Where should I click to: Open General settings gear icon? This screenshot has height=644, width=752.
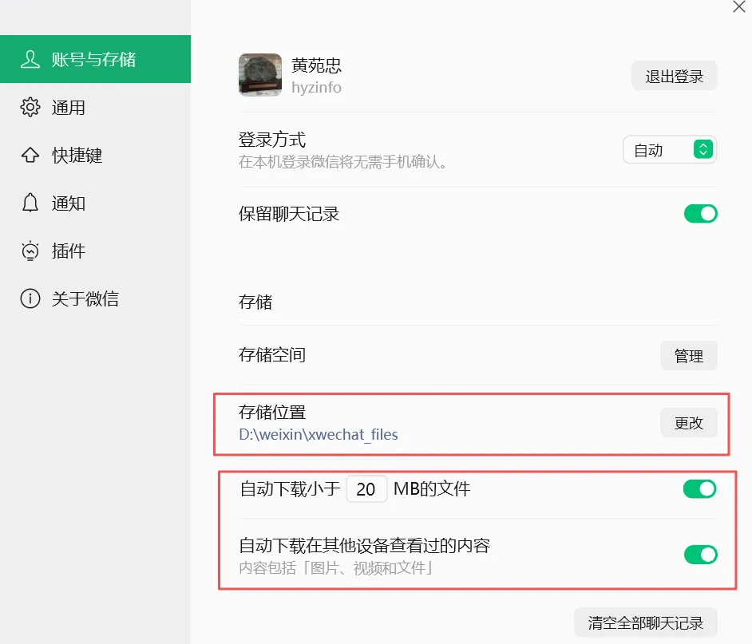[30, 107]
